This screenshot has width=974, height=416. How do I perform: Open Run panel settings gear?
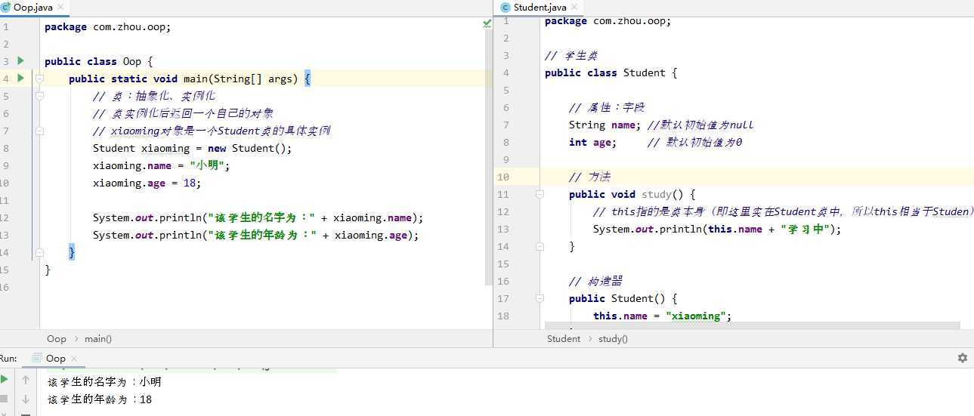tap(962, 358)
